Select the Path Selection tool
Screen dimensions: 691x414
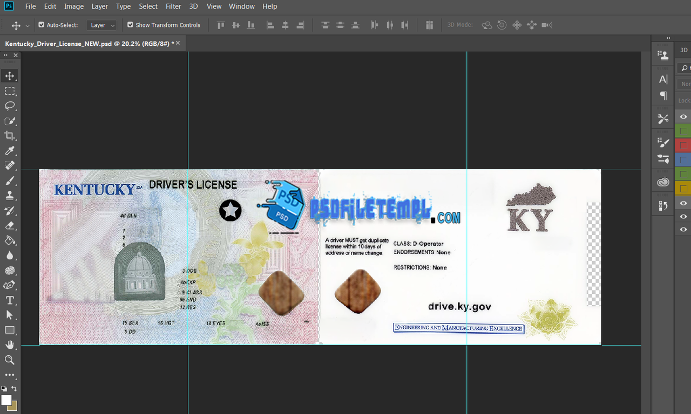pos(10,315)
